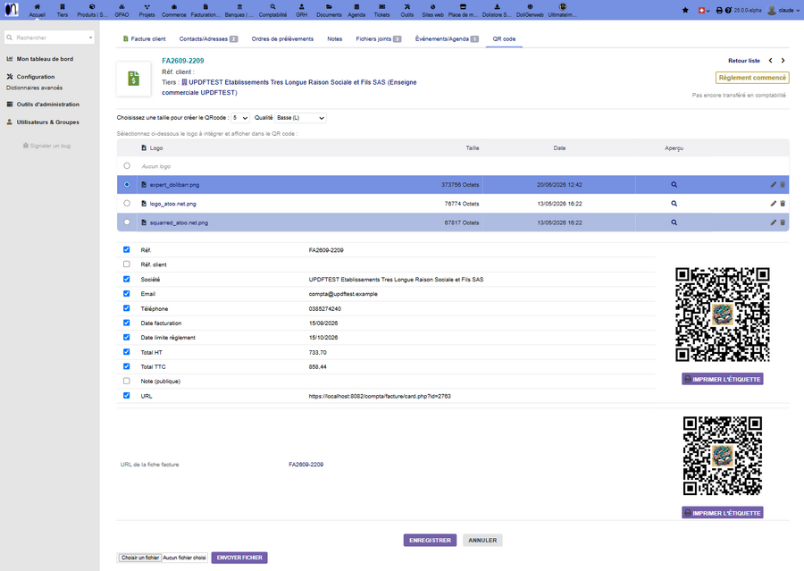Switch to the Facture client tab
Screen dimensions: 804x571
tap(145, 39)
